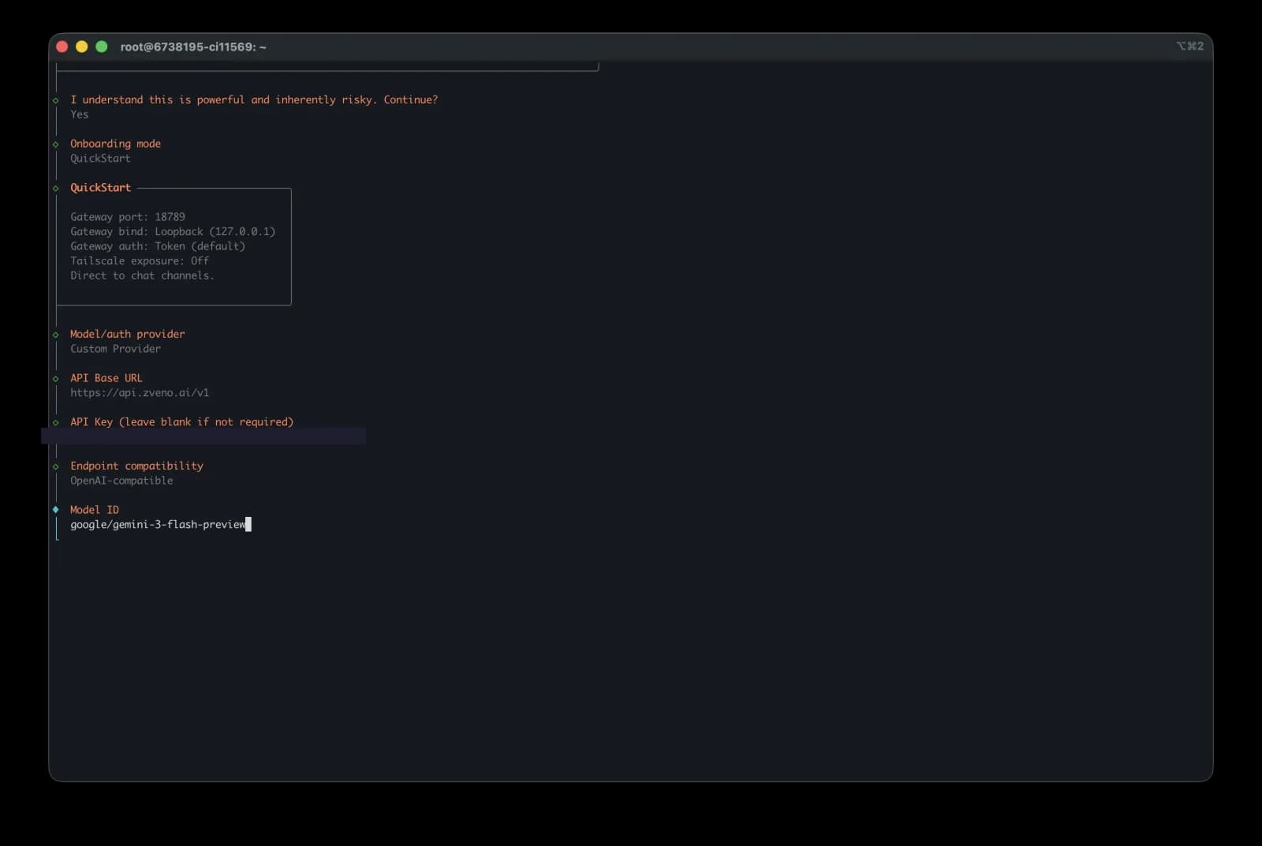The image size is (1262, 846).
Task: Click the 'Tailscale exposure: Off' line
Action: (140, 261)
